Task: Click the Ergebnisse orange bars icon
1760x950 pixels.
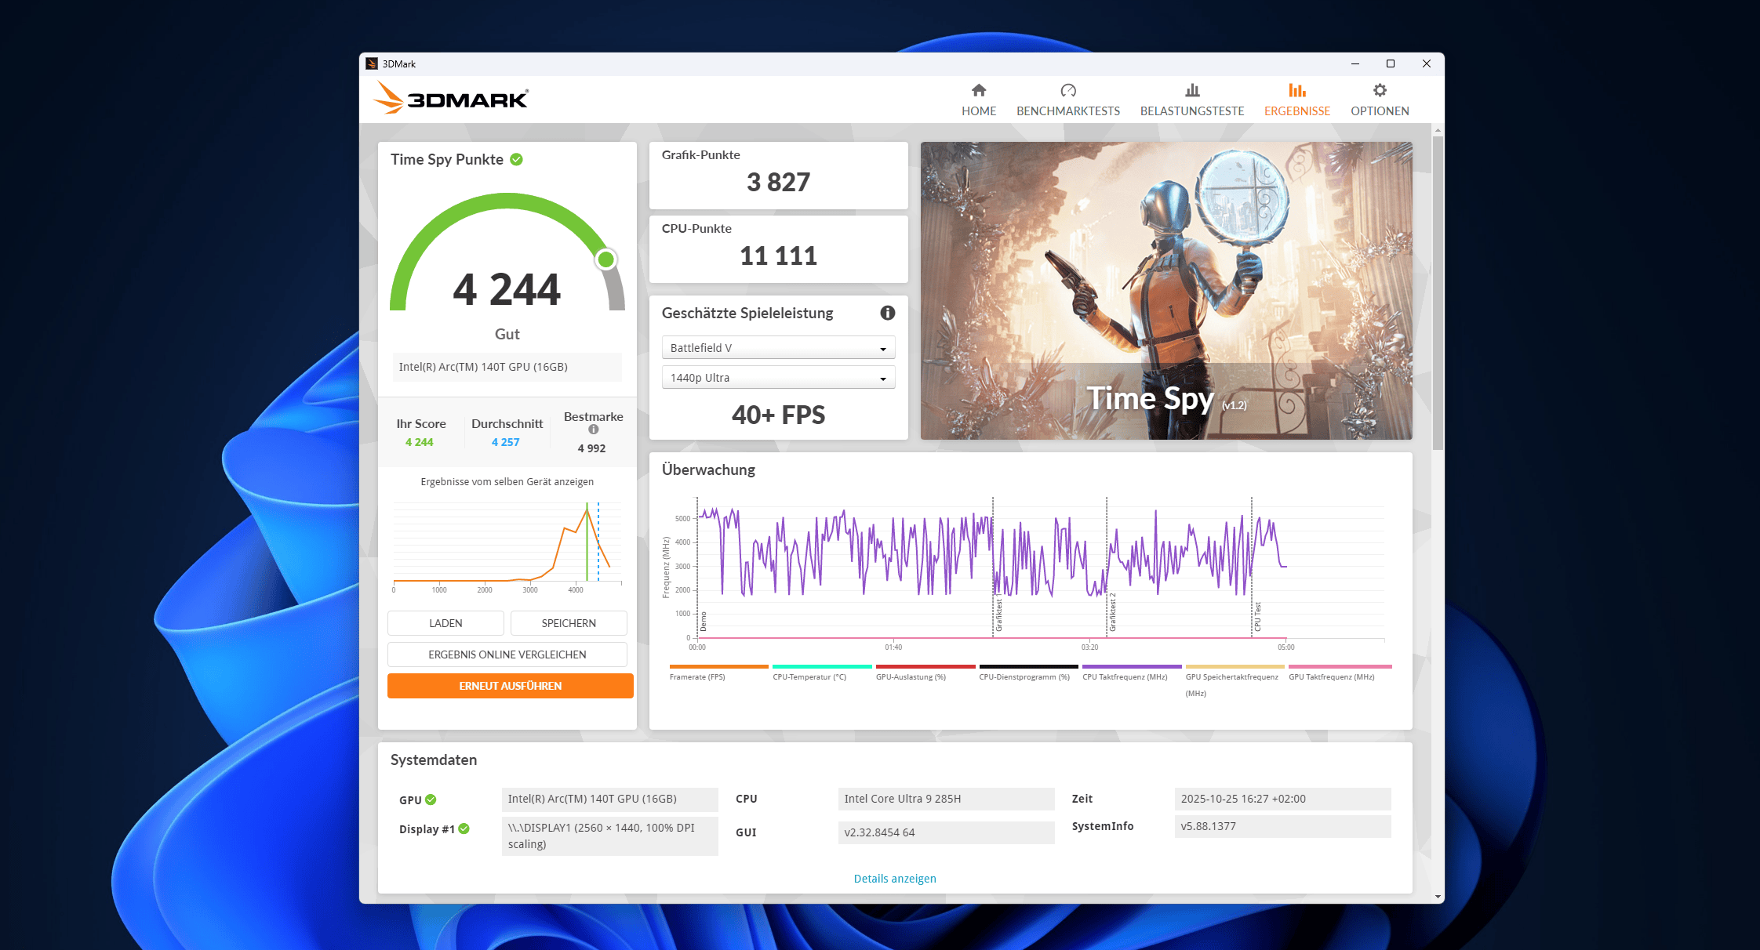Action: (x=1297, y=90)
